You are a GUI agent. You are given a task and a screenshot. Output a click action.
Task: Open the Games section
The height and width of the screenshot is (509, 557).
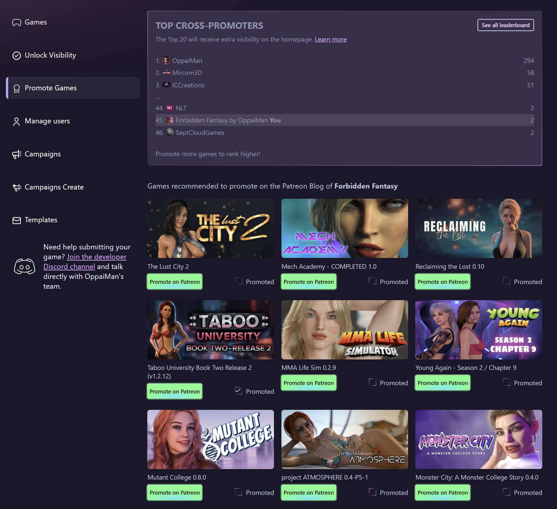(x=73, y=22)
